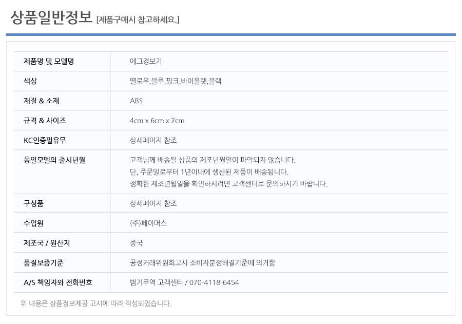The width and height of the screenshot is (462, 324).
Task: Click the sentence about contacting 고객센터
Action: click(x=228, y=184)
